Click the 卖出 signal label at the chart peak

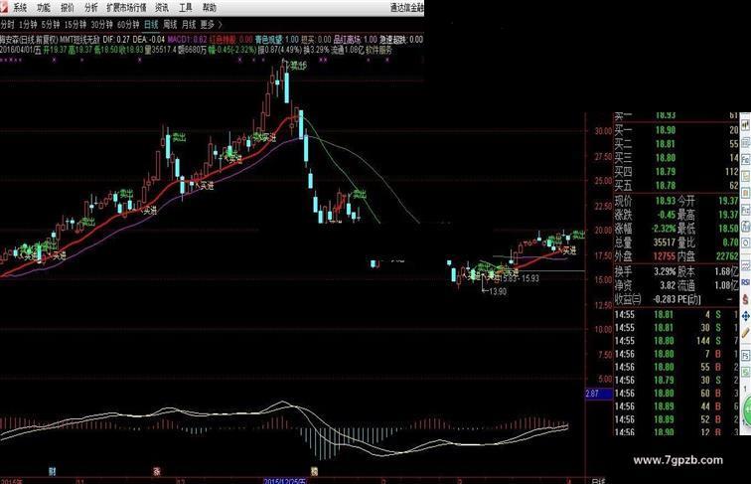tap(297, 66)
